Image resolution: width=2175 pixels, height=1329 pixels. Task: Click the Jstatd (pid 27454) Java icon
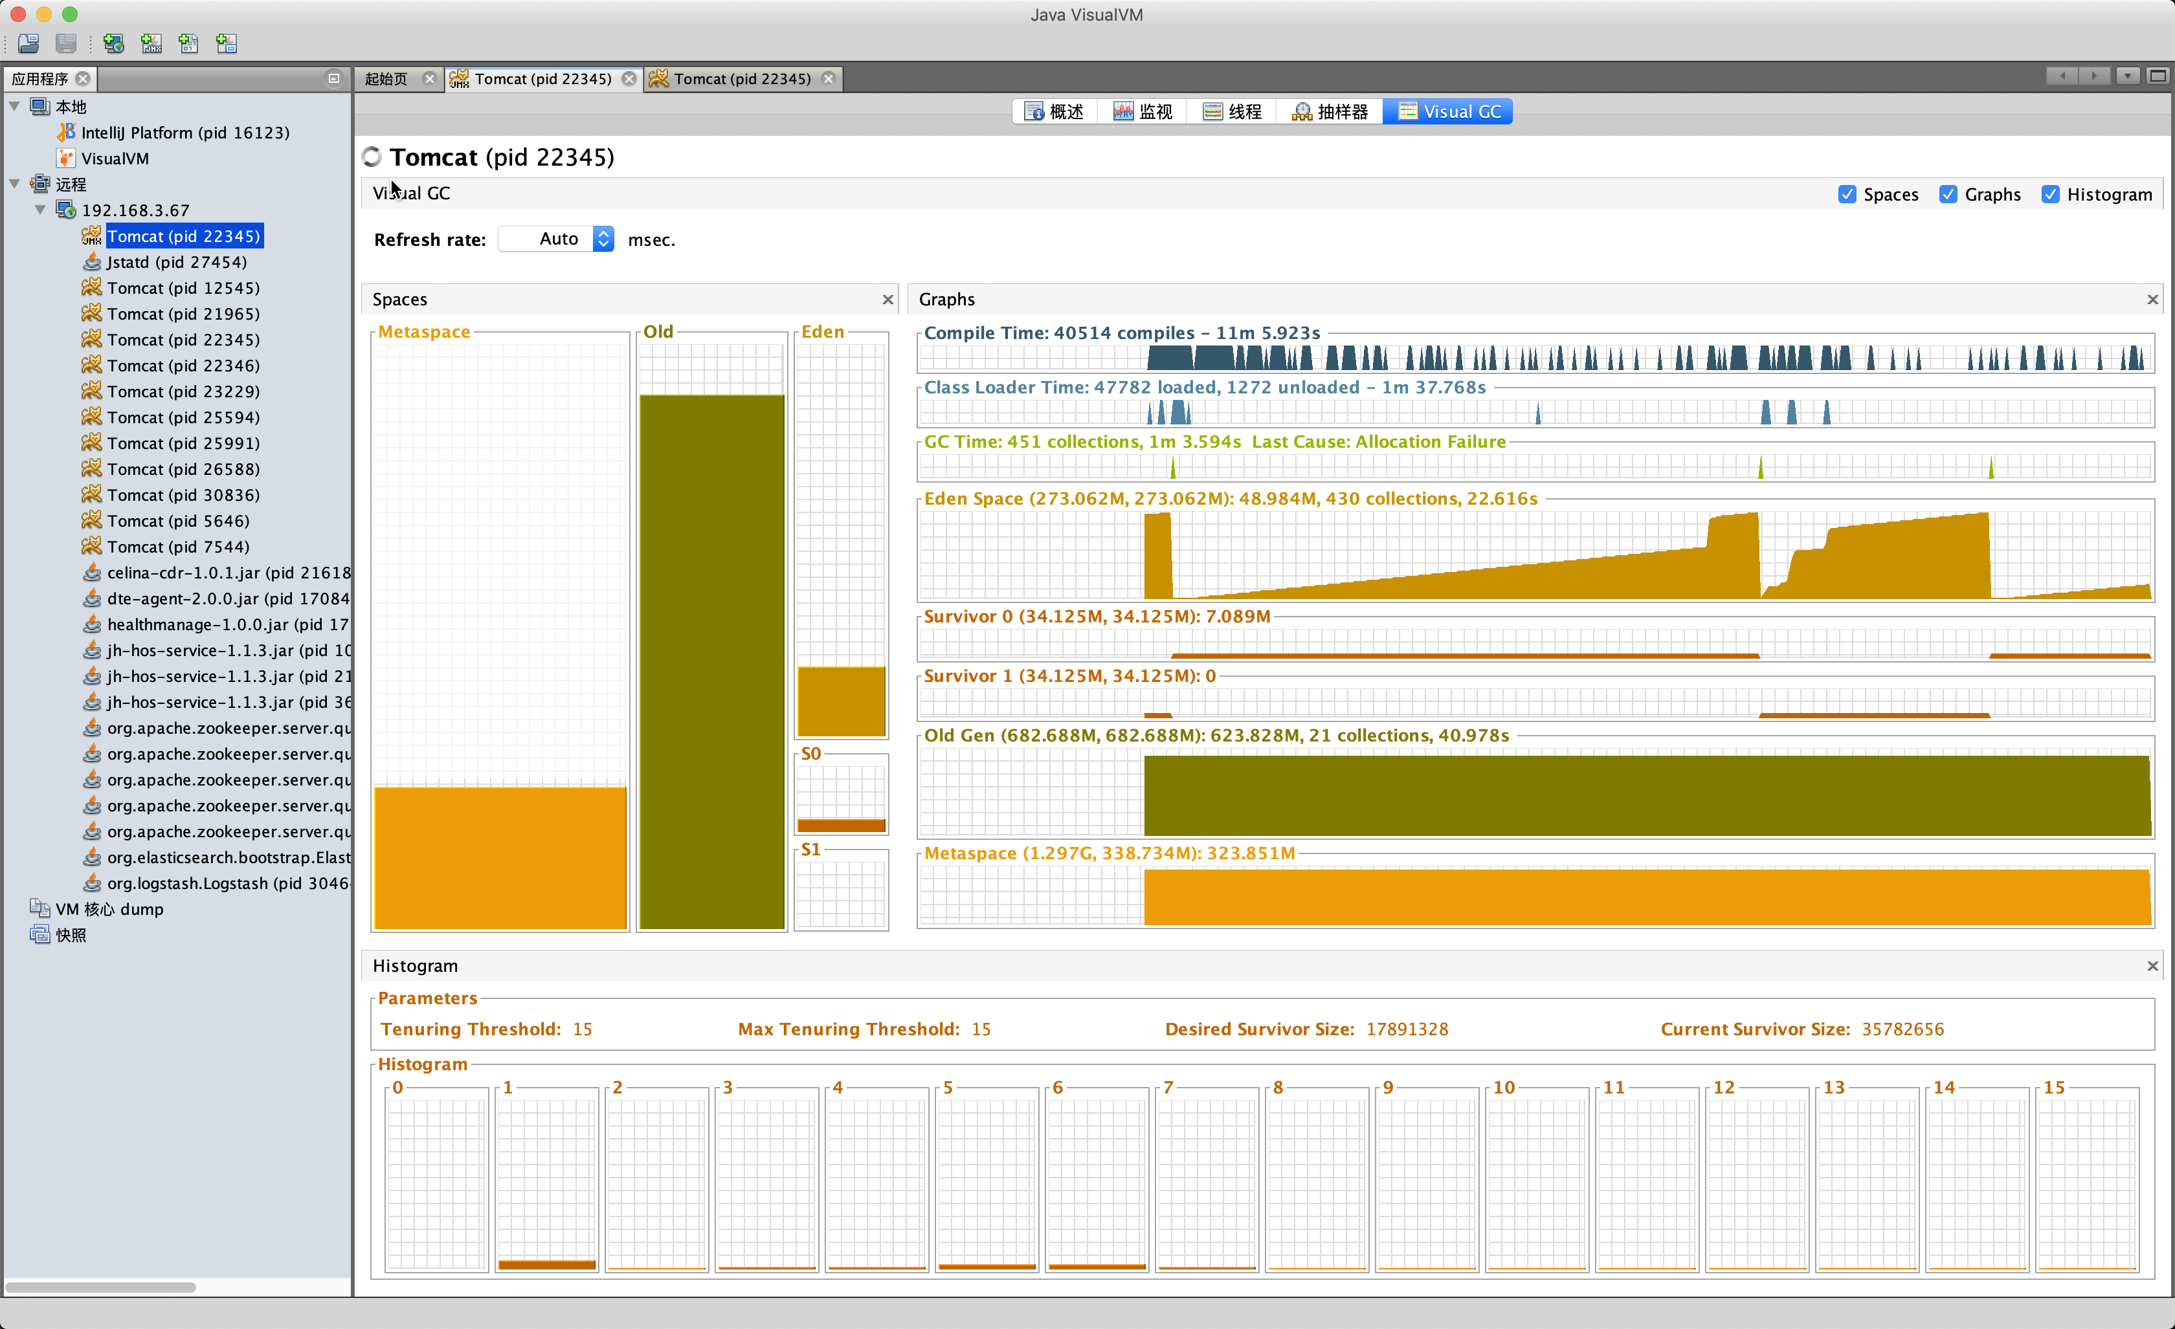tap(92, 262)
